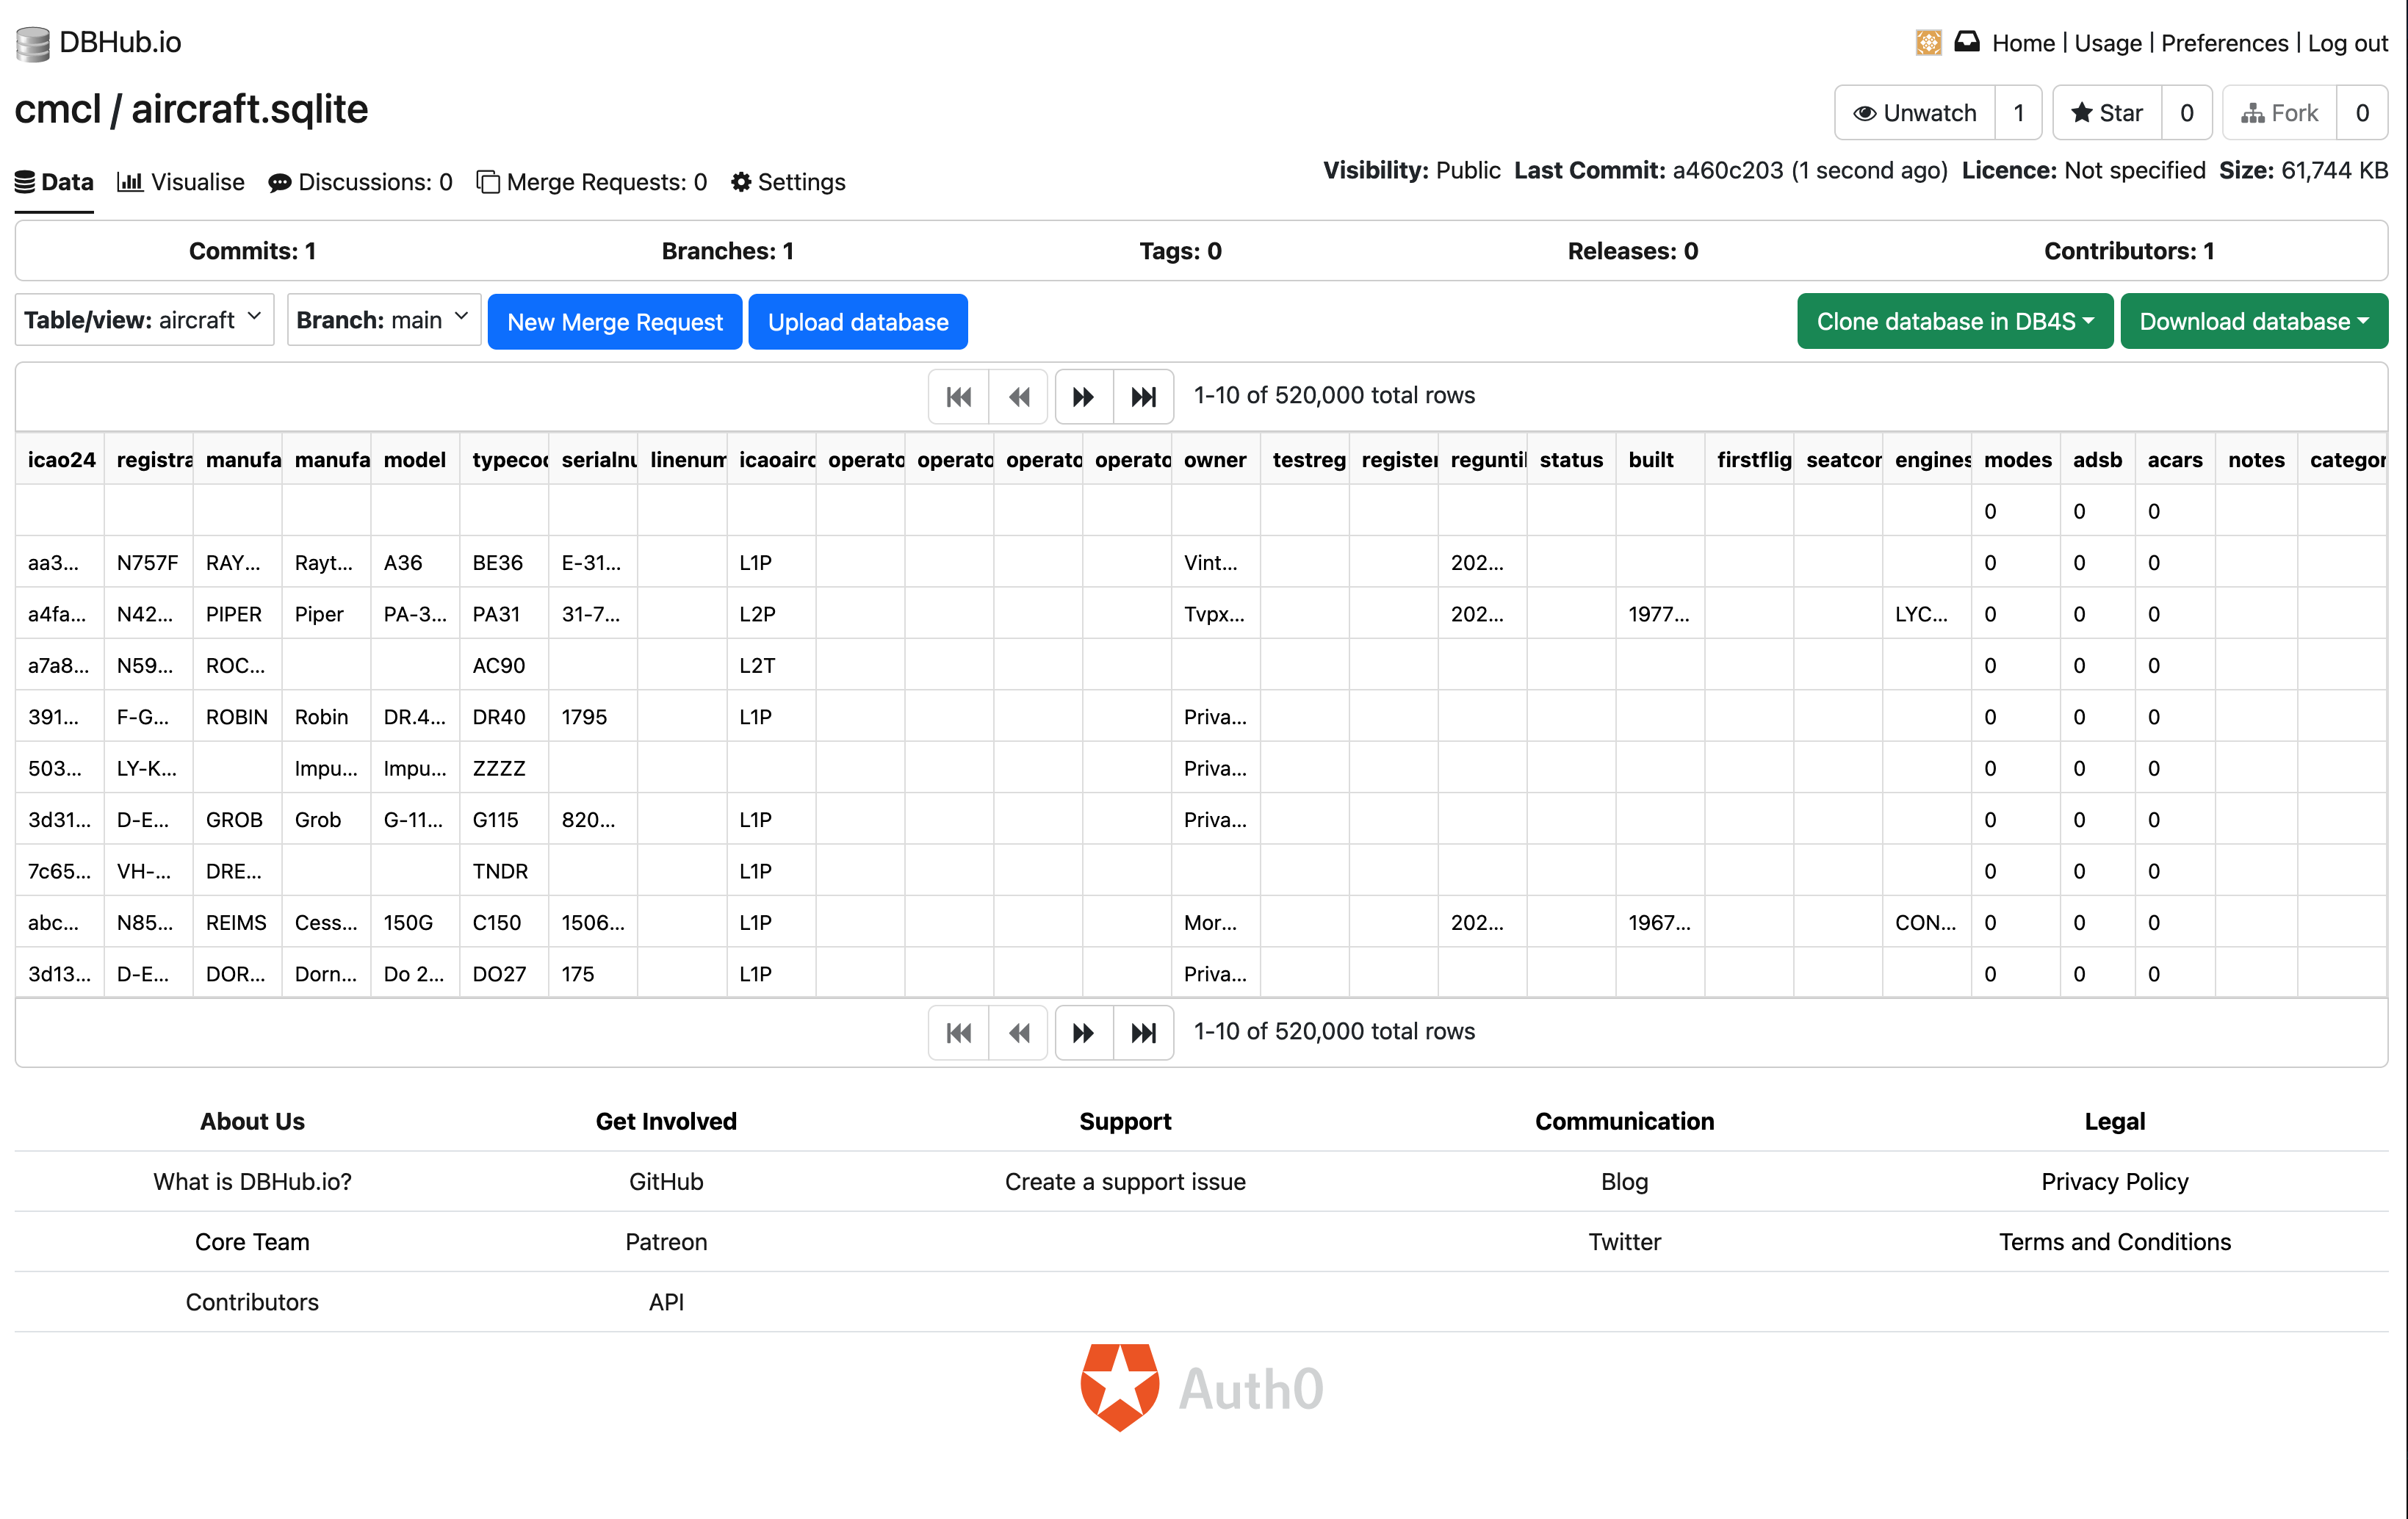Image resolution: width=2408 pixels, height=1519 pixels.
Task: Expand the Download database menu
Action: 2254,321
